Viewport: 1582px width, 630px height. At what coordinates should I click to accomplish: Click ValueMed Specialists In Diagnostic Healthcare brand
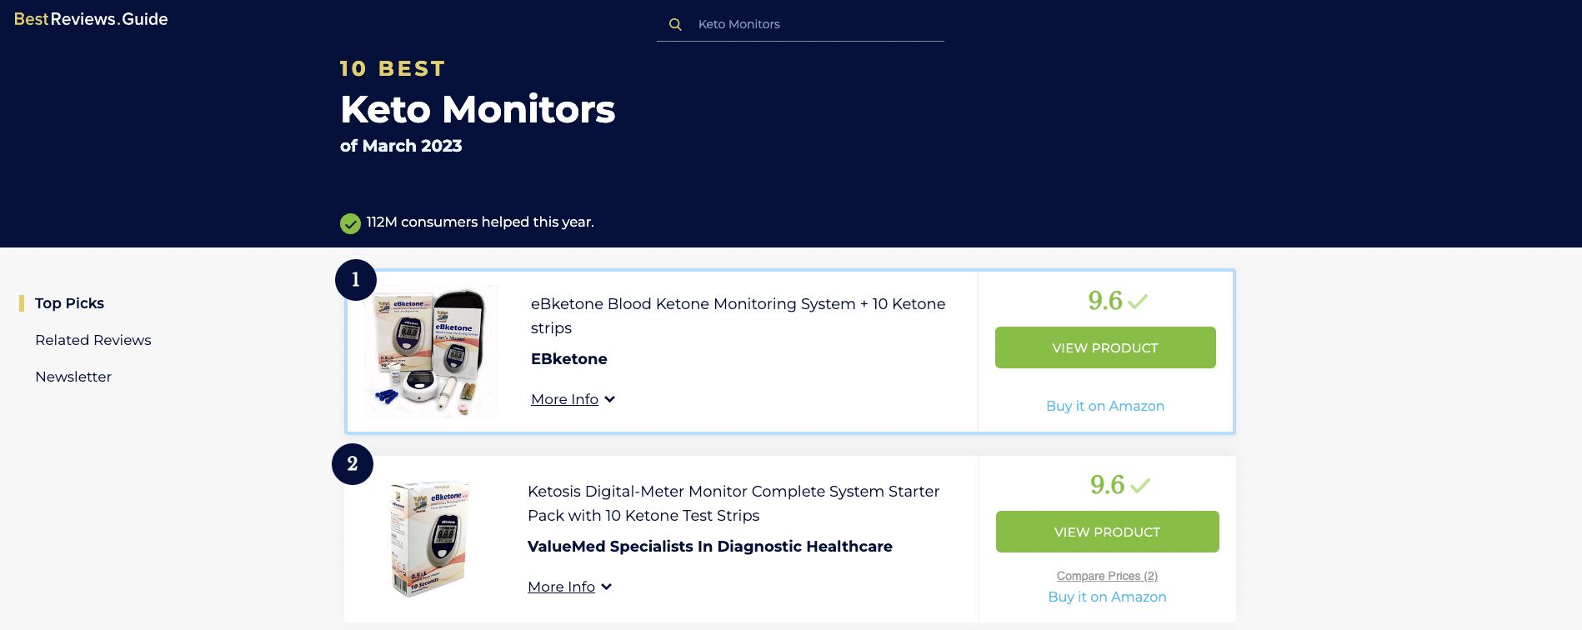coord(710,547)
